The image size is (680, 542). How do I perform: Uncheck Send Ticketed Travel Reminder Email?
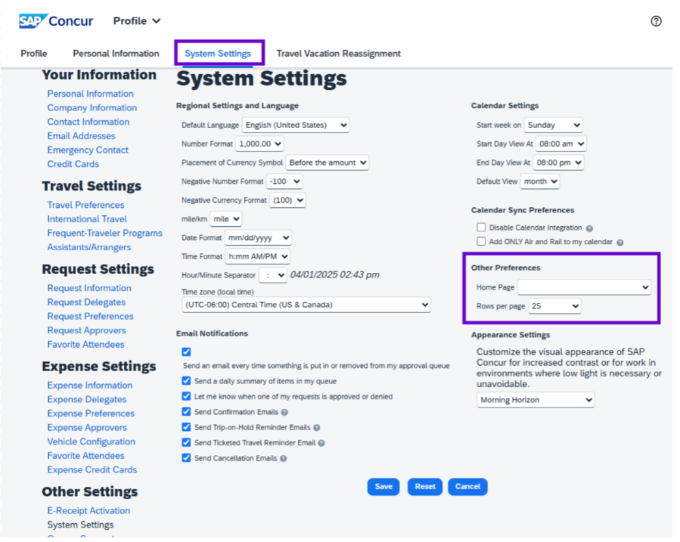pos(187,443)
